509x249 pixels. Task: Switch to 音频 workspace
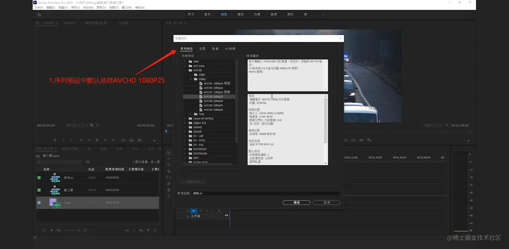274,14
